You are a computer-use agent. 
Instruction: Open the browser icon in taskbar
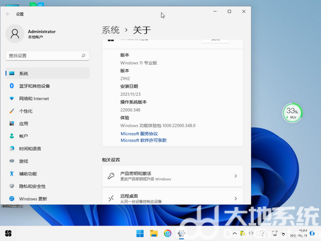(167, 234)
